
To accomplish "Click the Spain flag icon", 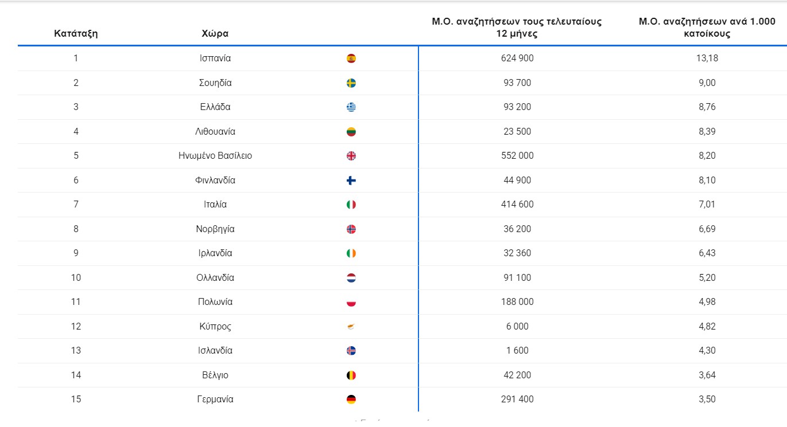I will 351,58.
